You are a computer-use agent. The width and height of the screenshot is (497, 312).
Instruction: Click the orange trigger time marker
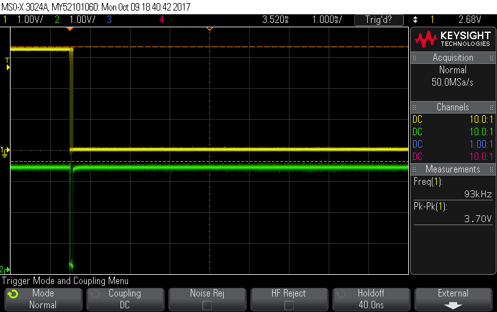pos(70,29)
